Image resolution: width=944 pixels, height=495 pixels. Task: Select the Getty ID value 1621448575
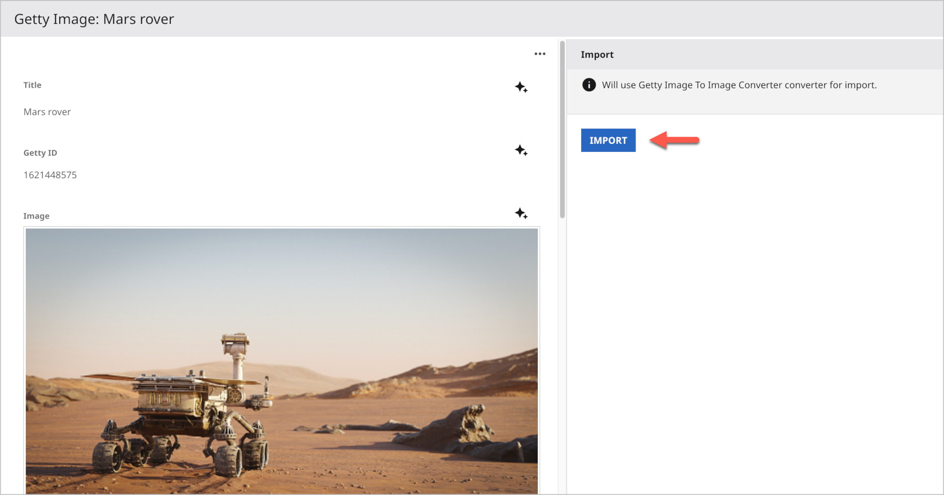point(50,175)
